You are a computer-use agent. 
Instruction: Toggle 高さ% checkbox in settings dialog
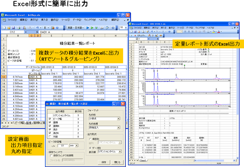[x=50, y=133]
